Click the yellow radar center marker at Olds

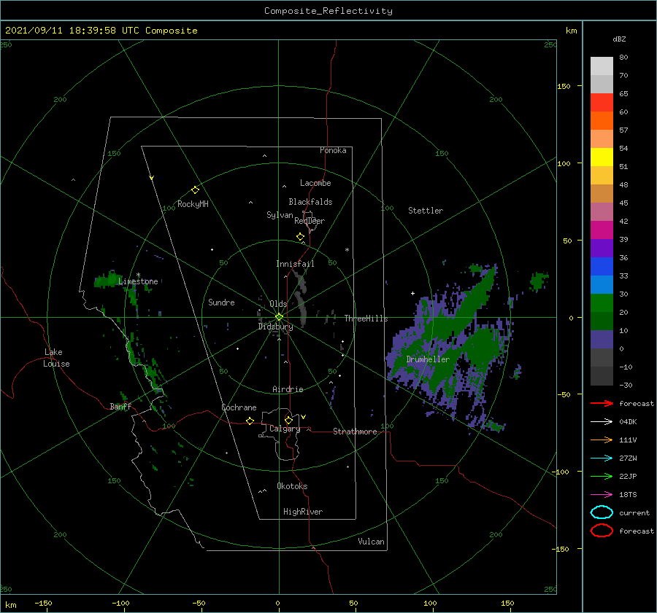click(x=279, y=317)
